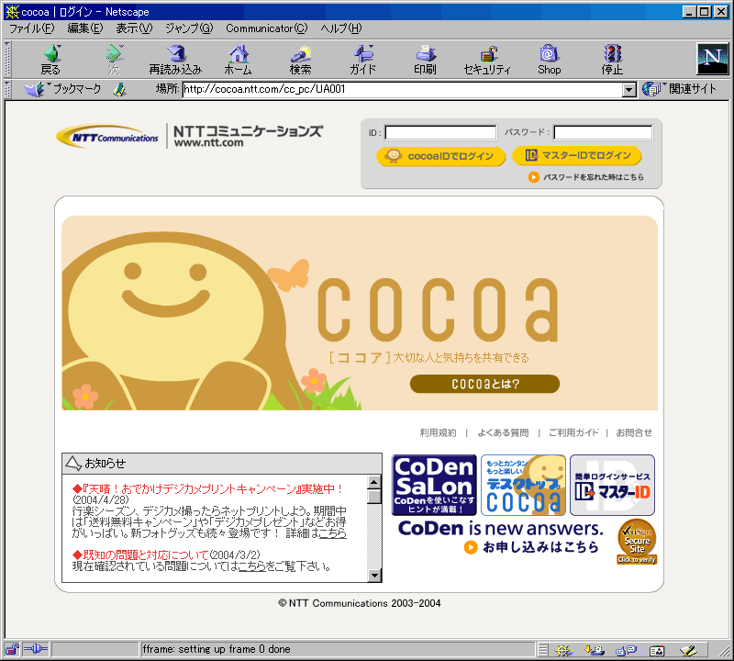Click news scrollbar up arrow
This screenshot has width=734, height=661.
pos(374,482)
